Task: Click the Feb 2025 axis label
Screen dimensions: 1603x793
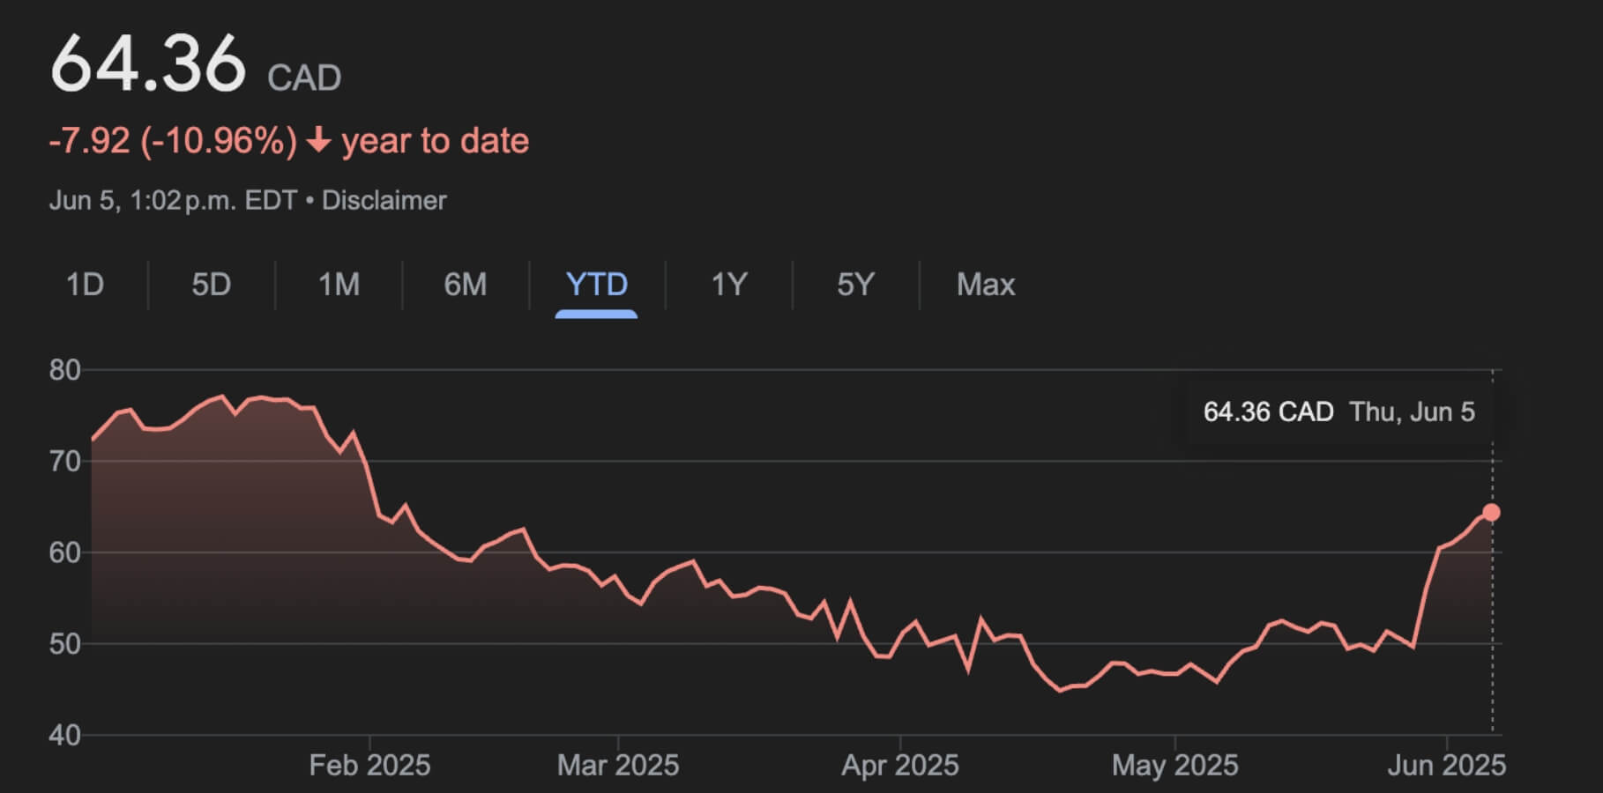Action: click(x=369, y=765)
